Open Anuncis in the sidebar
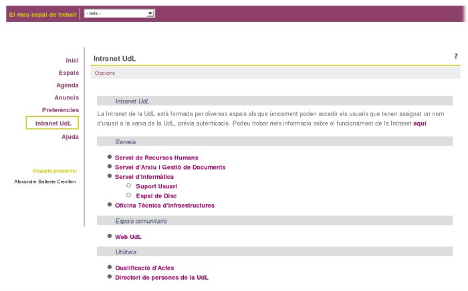Image resolution: width=468 pixels, height=291 pixels. coord(67,97)
